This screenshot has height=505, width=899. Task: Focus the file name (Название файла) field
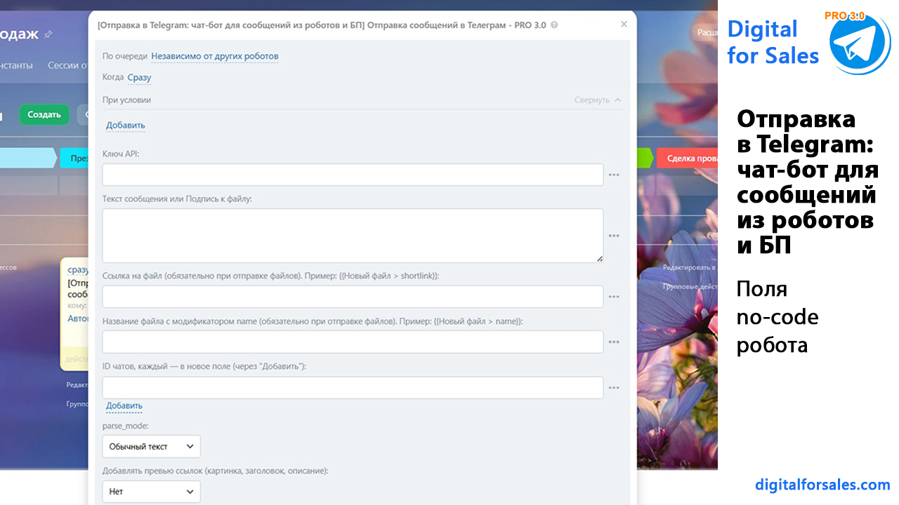point(353,342)
